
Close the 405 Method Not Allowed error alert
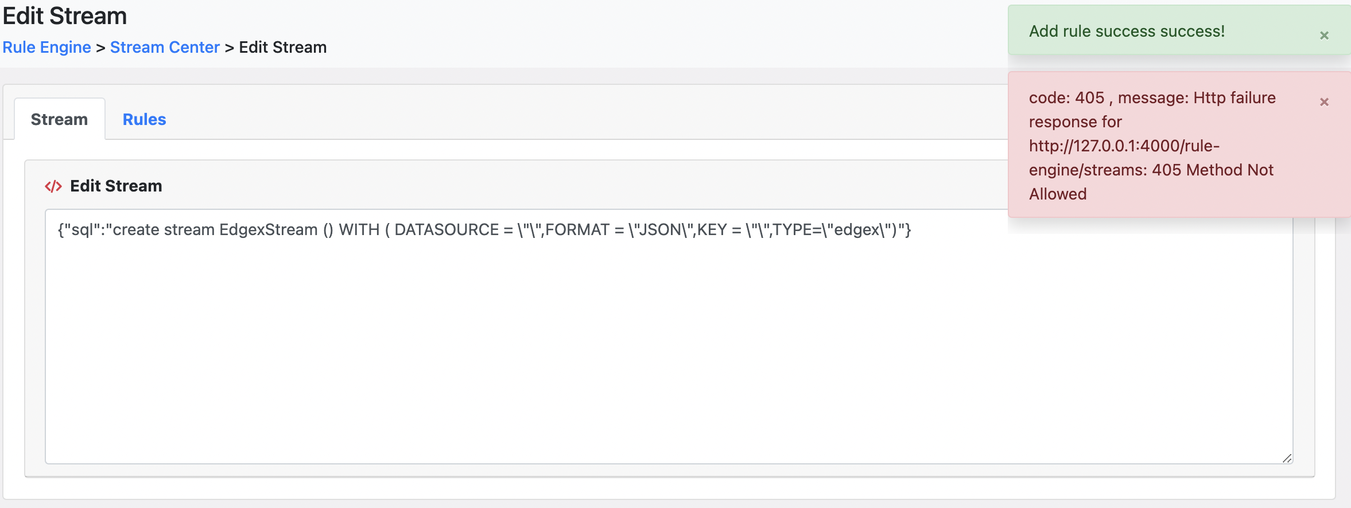click(x=1325, y=101)
